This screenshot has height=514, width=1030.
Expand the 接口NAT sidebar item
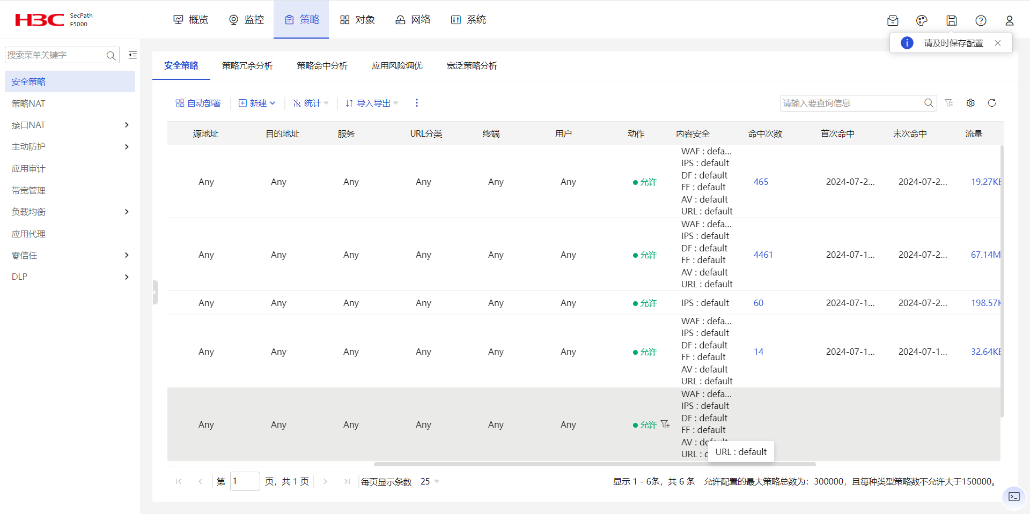[127, 125]
